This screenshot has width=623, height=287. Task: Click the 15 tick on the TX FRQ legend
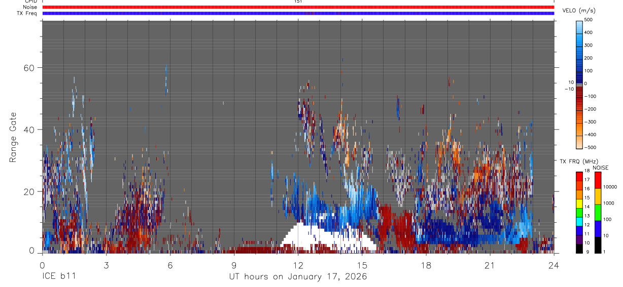point(586,198)
